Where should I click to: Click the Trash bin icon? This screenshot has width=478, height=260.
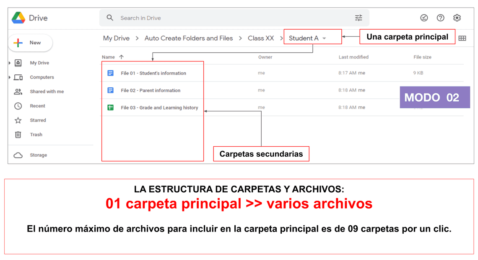[18, 135]
